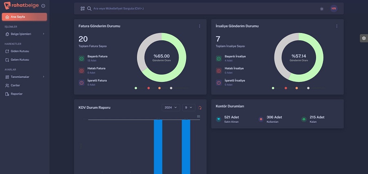The height and width of the screenshot is (174, 368).
Task: Click the Satın Alınan cart icon
Action: [x=218, y=119]
